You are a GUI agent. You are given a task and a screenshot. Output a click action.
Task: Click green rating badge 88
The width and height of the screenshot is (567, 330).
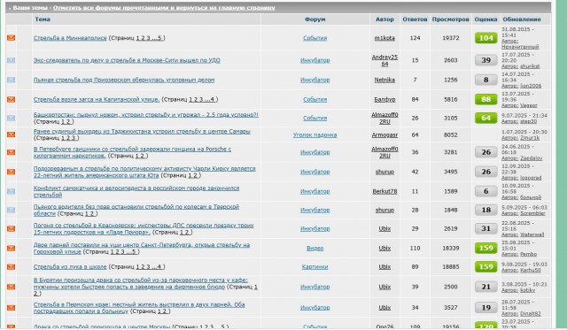pos(486,99)
